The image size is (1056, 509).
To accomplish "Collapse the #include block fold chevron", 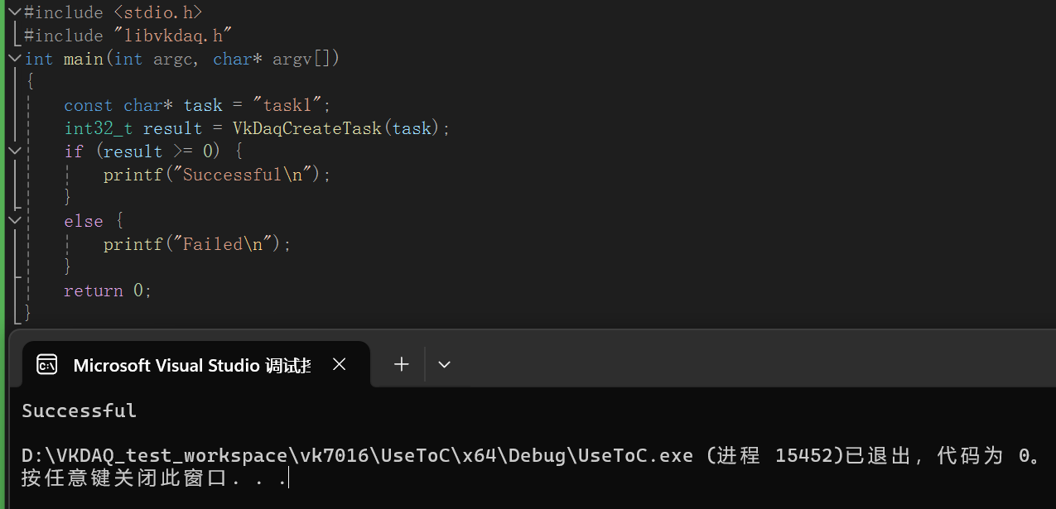I will 14,12.
